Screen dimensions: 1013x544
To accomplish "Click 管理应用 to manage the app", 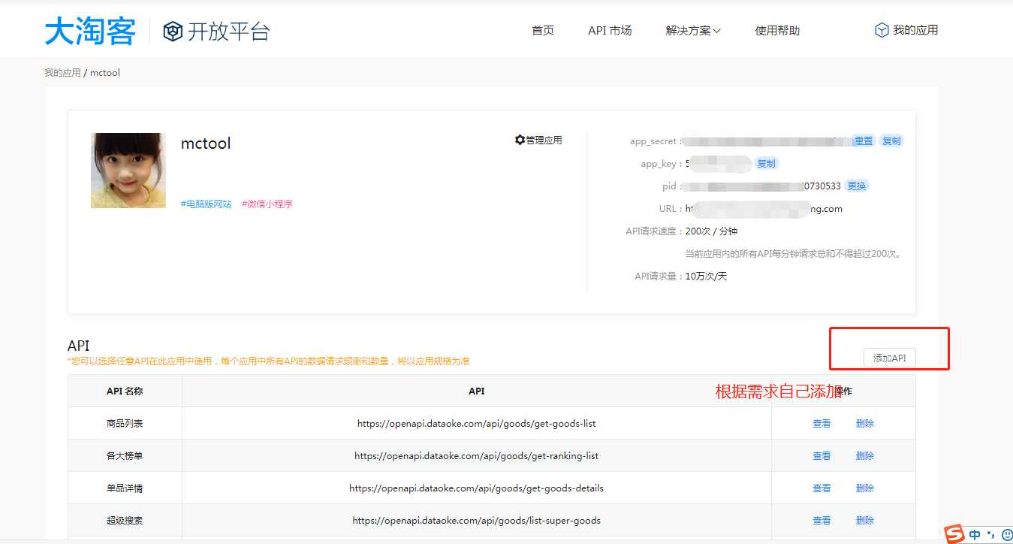I will pyautogui.click(x=544, y=140).
